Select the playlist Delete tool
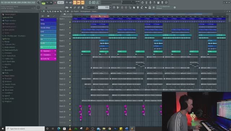 [x=53, y=11]
